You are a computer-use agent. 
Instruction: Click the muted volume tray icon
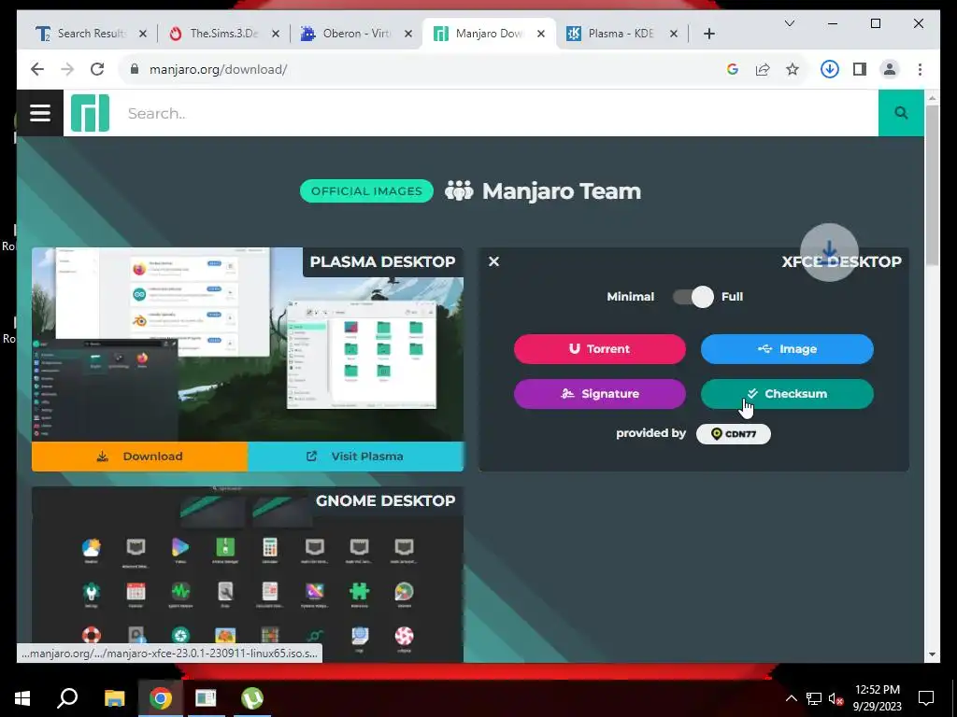click(x=836, y=698)
